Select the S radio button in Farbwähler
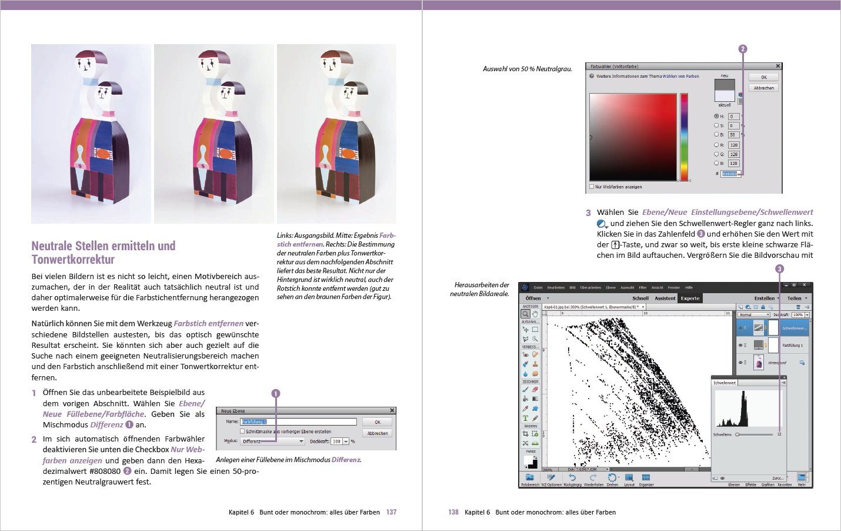The image size is (841, 531). (716, 125)
